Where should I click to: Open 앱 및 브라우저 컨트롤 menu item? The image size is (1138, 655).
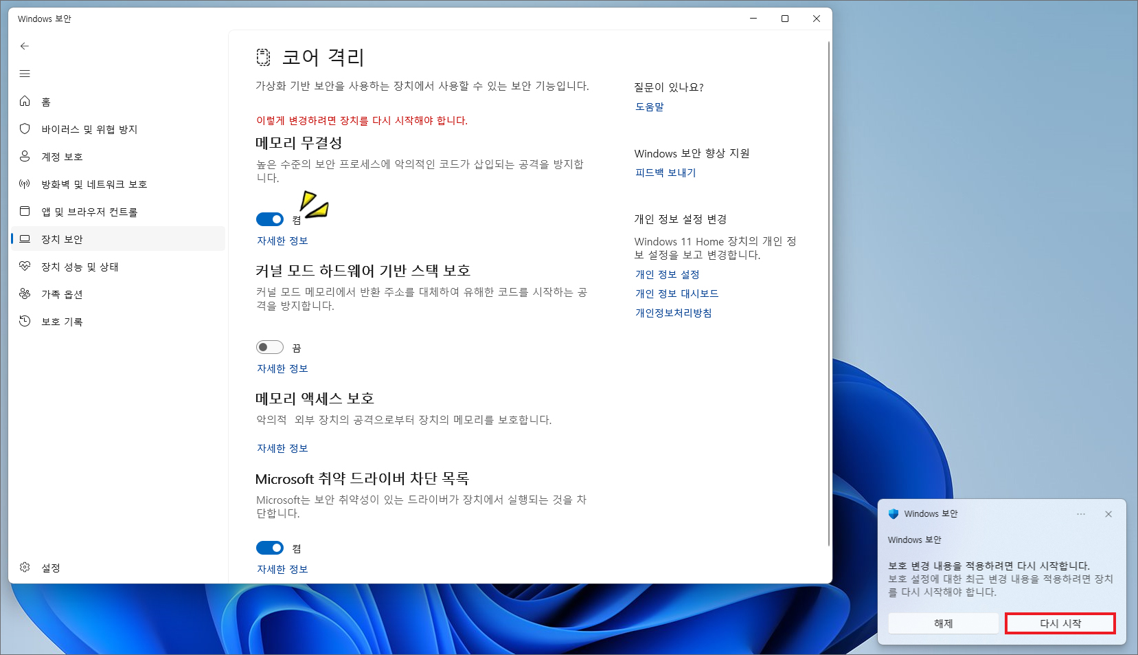coord(118,212)
